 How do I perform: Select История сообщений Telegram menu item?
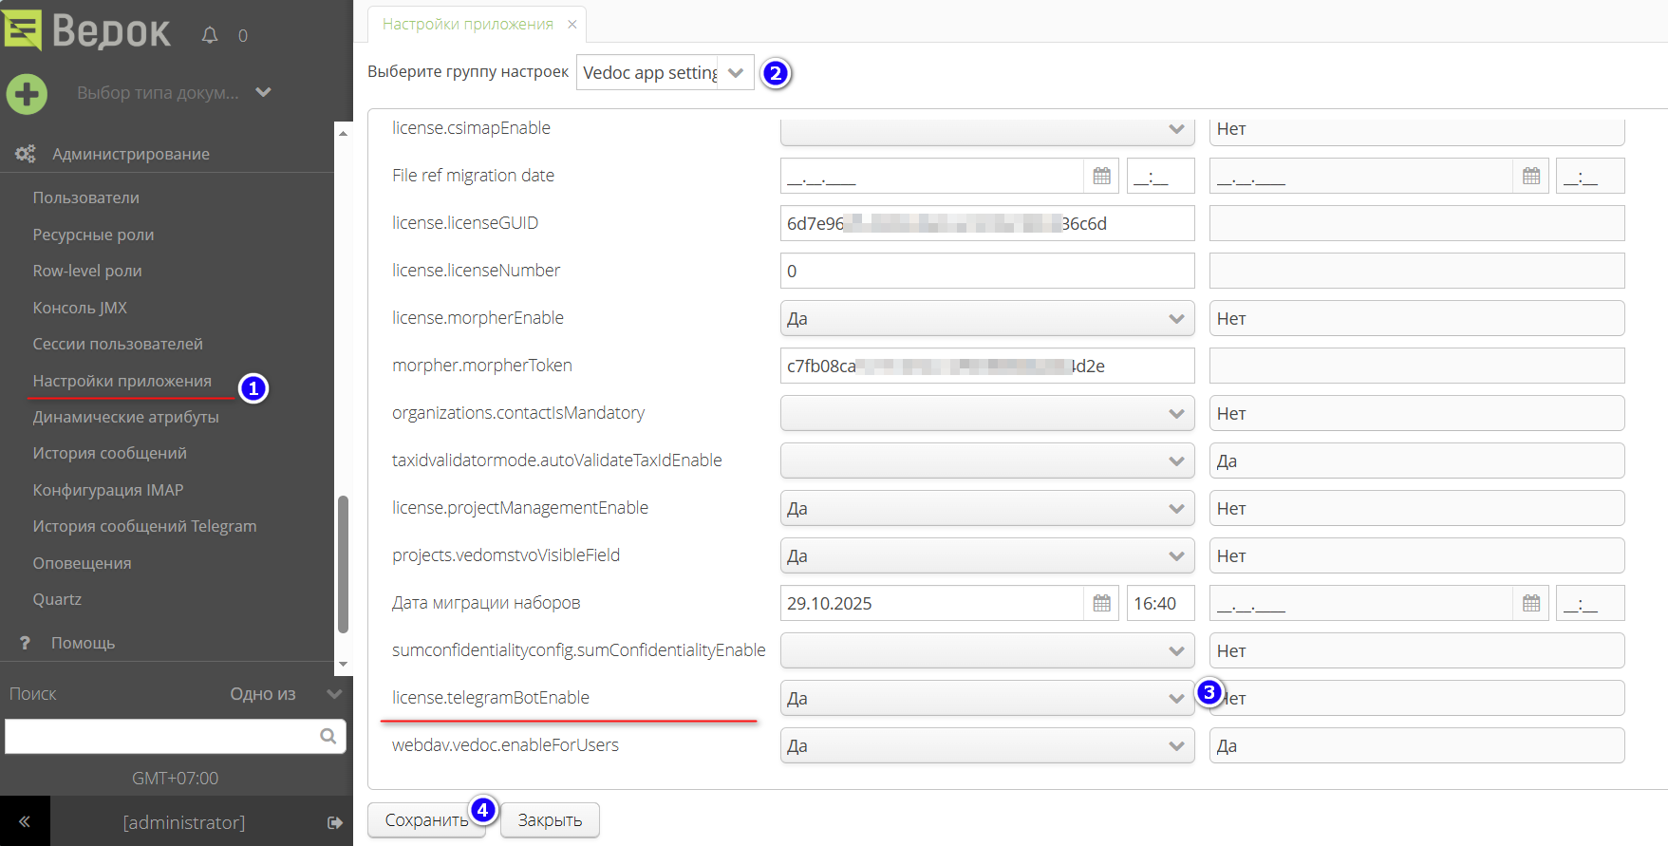(144, 526)
